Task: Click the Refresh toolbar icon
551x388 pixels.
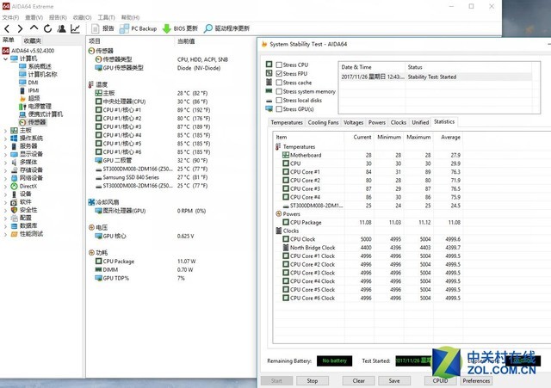Action: (48, 28)
